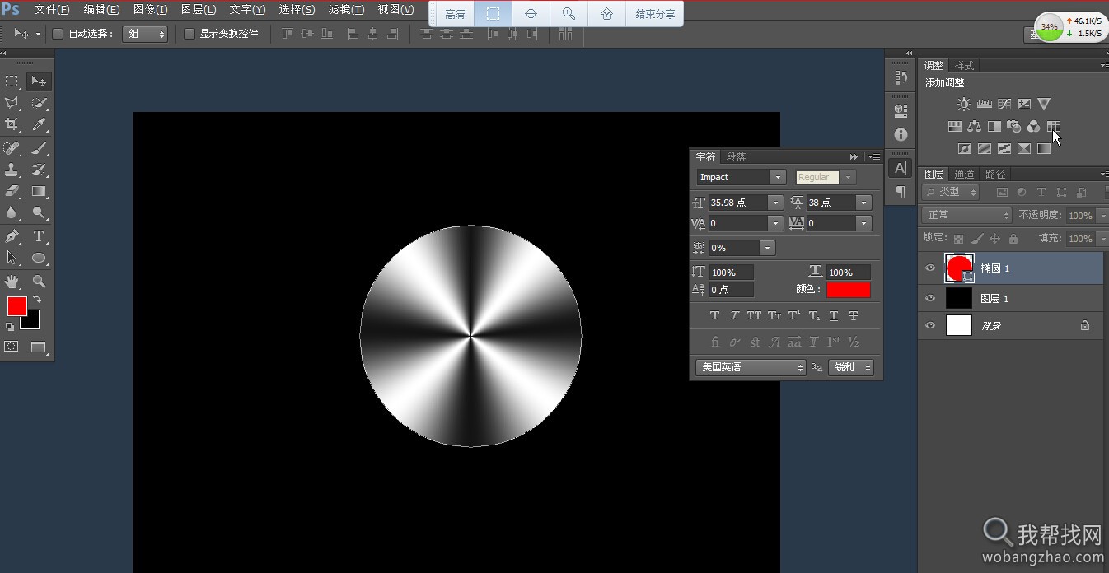Image resolution: width=1109 pixels, height=573 pixels.
Task: Hide the 图层 1 layer
Action: tap(930, 298)
